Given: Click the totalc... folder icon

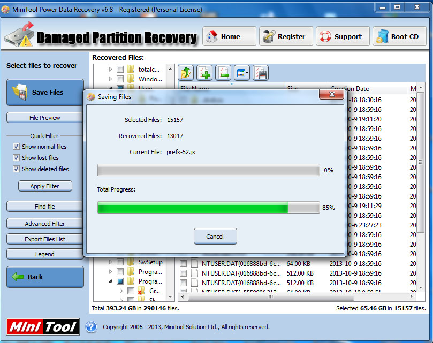Looking at the screenshot, I should (x=131, y=69).
